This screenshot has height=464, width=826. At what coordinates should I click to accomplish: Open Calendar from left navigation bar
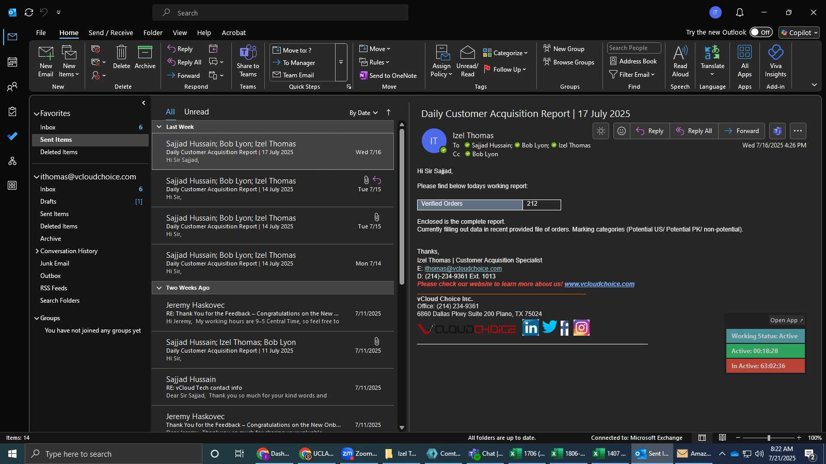pos(12,62)
